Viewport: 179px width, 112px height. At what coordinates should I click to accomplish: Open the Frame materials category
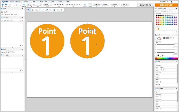pyautogui.click(x=166, y=72)
